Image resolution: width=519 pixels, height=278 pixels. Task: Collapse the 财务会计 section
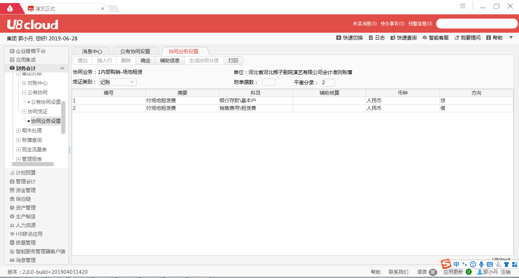62,68
